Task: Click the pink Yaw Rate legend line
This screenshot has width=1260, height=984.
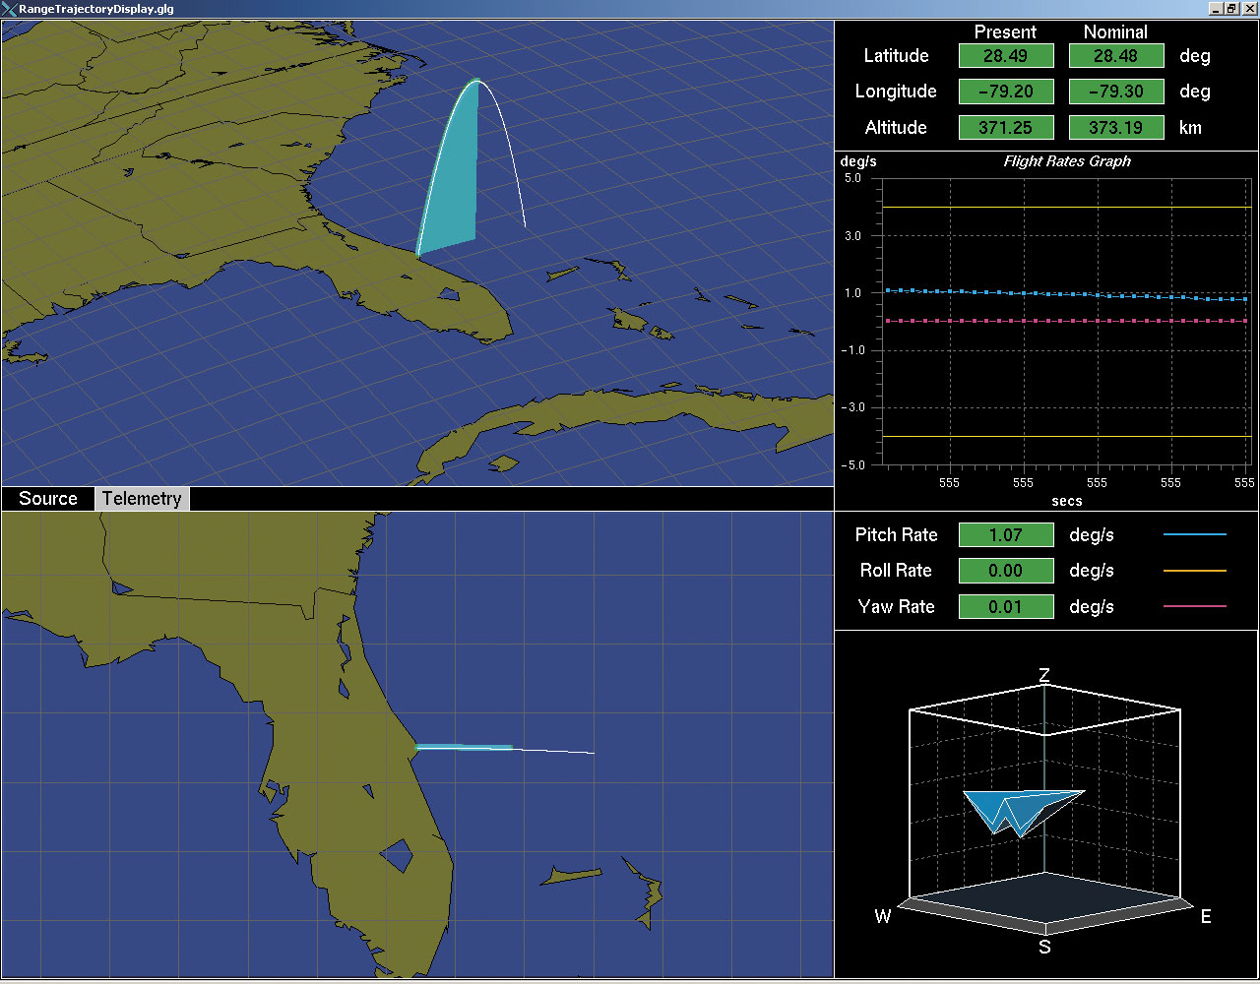Action: pyautogui.click(x=1195, y=607)
